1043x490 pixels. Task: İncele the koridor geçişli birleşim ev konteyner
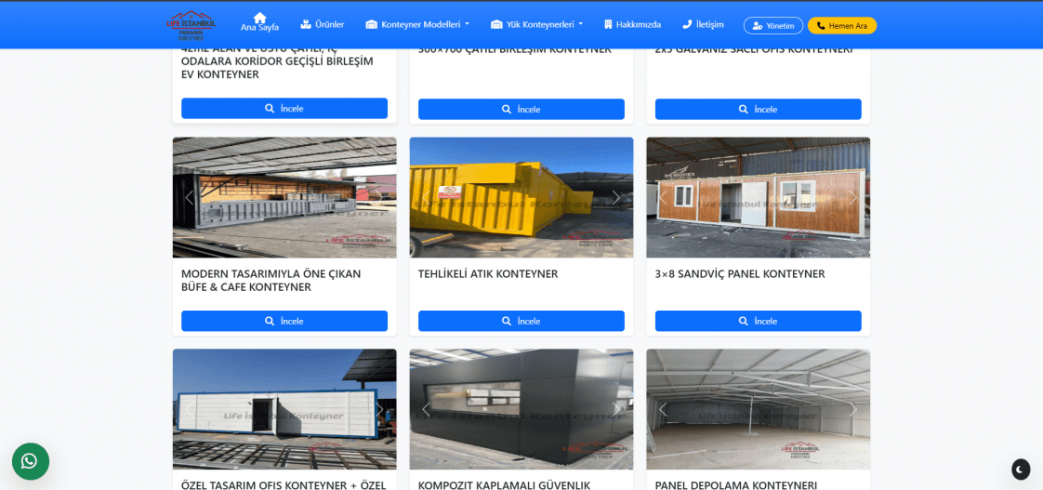pyautogui.click(x=284, y=109)
